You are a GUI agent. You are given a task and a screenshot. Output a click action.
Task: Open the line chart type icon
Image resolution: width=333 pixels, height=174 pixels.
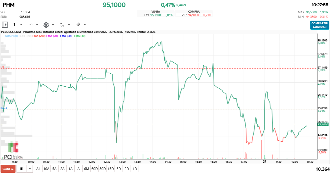pyautogui.click(x=30, y=25)
